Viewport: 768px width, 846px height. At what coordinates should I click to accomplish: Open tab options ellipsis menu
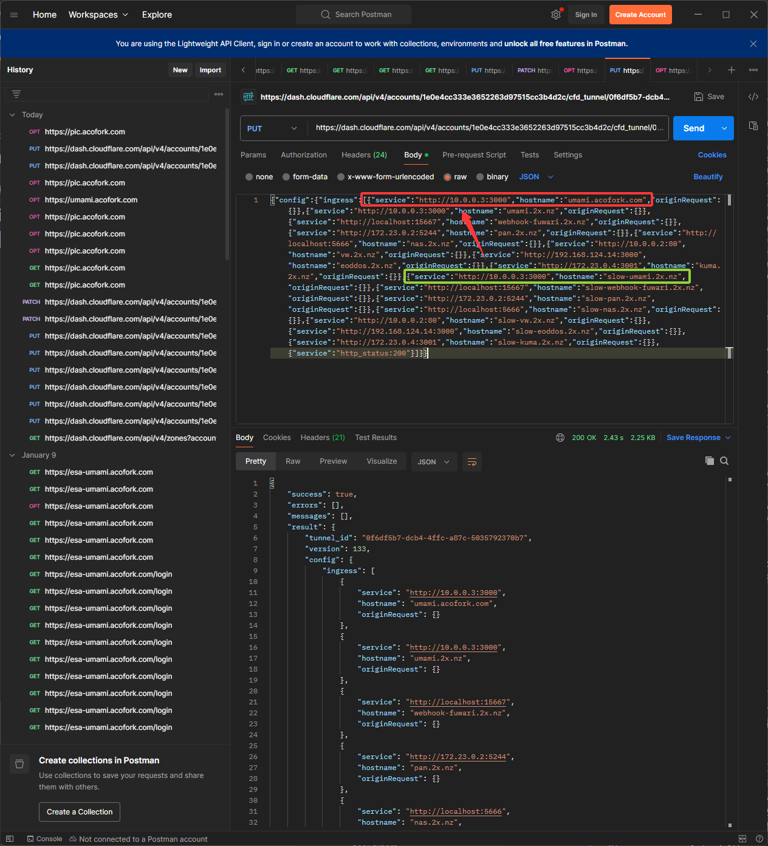click(753, 70)
